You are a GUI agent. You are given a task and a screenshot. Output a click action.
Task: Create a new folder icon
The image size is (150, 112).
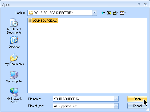click(x=115, y=13)
